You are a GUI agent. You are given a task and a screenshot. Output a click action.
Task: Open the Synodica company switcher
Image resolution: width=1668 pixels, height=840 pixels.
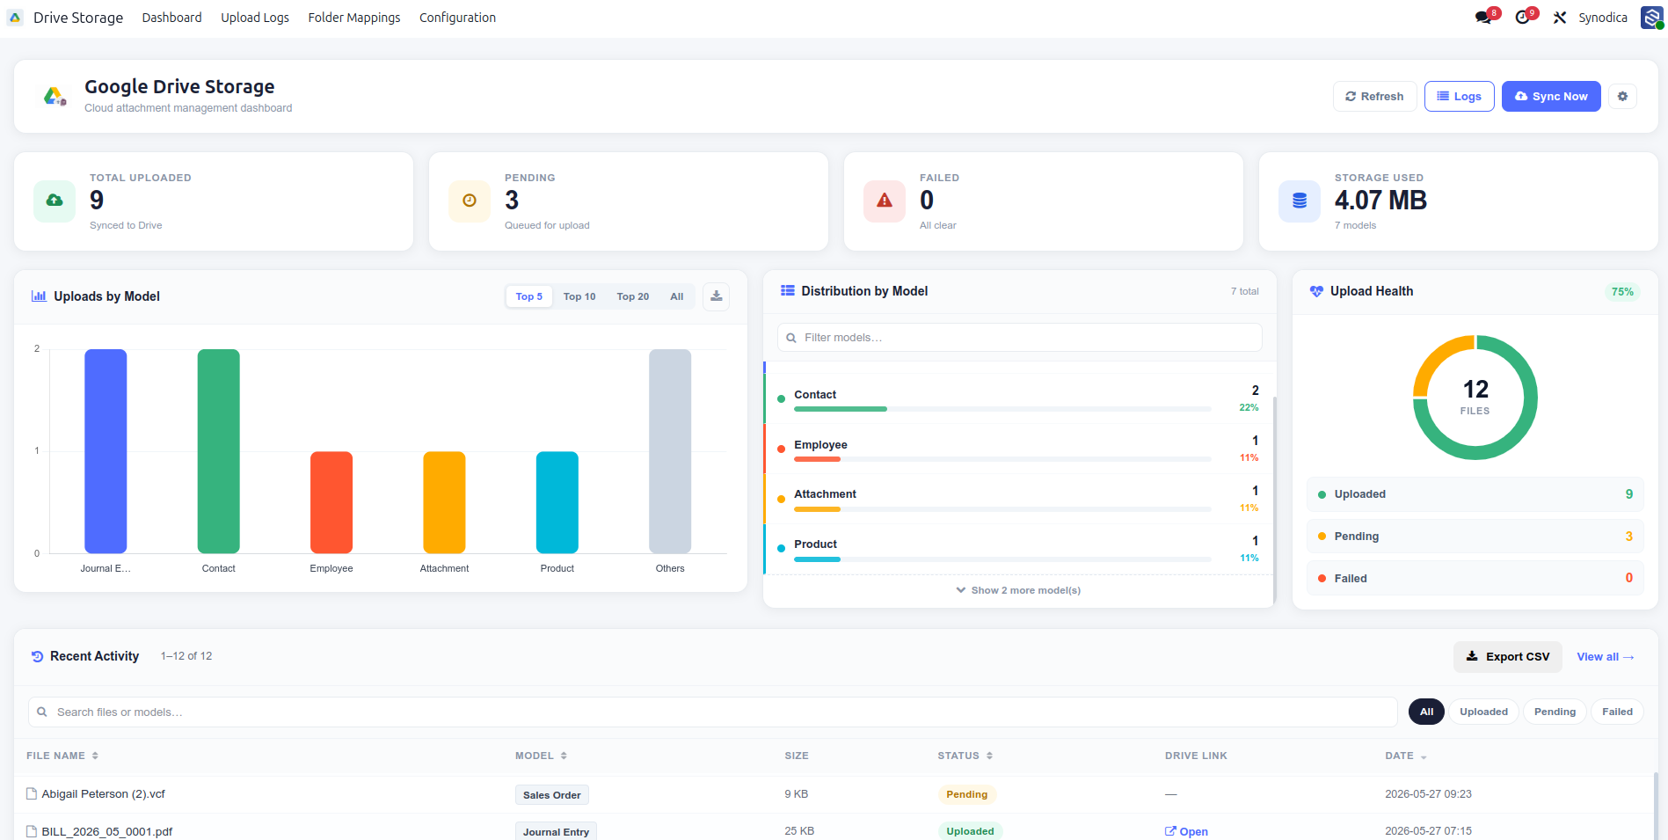(1603, 18)
